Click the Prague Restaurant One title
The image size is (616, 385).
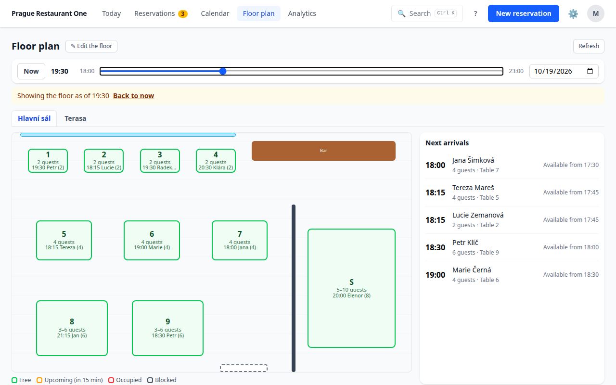click(49, 13)
